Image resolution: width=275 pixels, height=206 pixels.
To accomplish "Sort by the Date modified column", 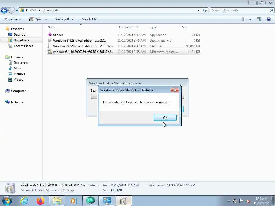I will 132,27.
